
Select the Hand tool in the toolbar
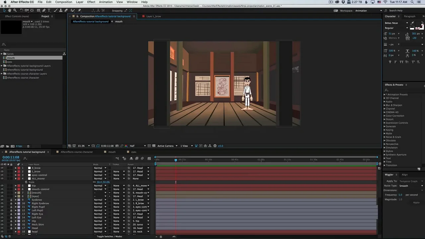9,11
